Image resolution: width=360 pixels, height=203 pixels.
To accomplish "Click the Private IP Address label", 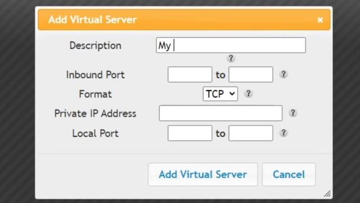I will pos(95,113).
